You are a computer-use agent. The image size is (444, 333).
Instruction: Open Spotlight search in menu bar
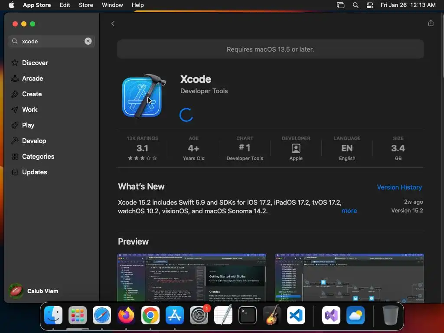point(356,5)
